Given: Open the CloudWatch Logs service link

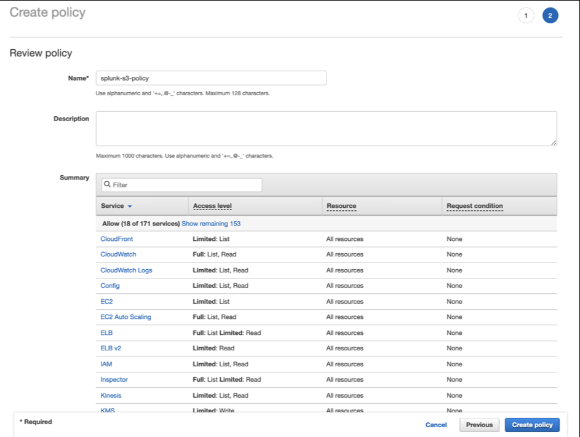Looking at the screenshot, I should coord(126,270).
